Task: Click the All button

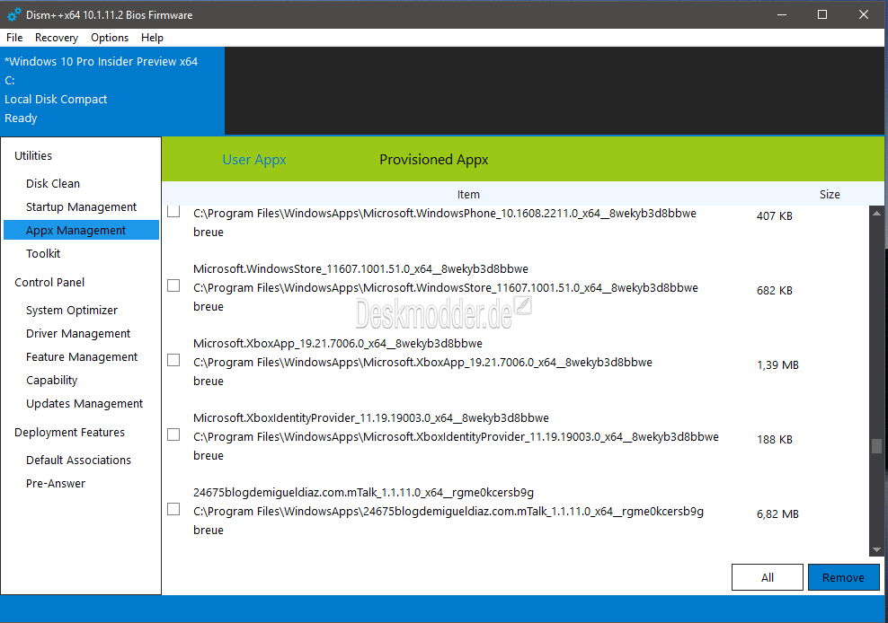Action: [x=768, y=577]
